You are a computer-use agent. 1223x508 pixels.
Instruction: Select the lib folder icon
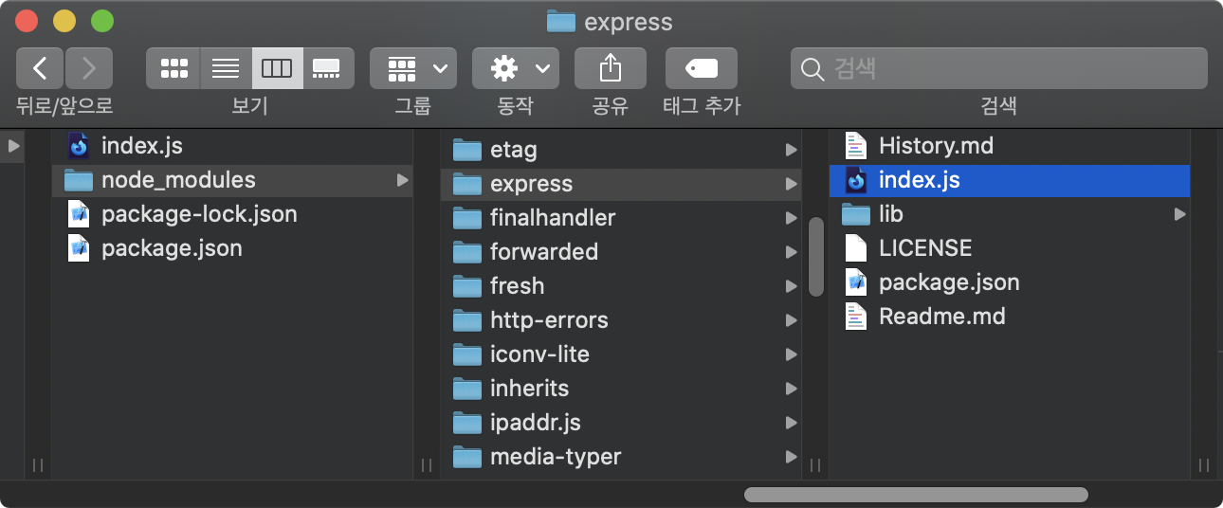tap(856, 213)
